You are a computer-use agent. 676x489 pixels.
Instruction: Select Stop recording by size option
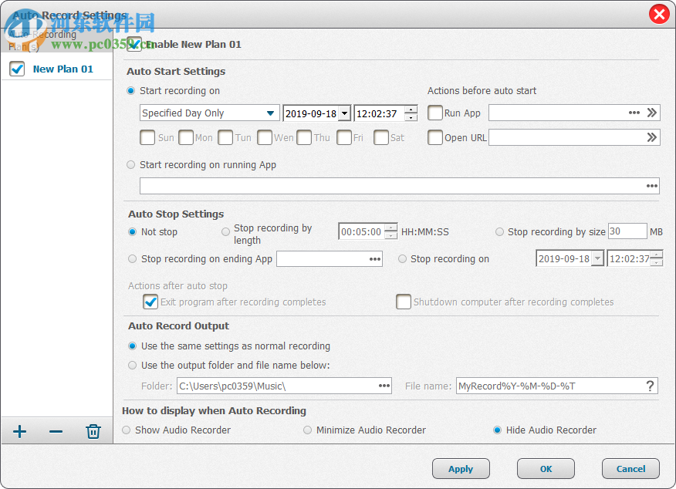(x=499, y=231)
